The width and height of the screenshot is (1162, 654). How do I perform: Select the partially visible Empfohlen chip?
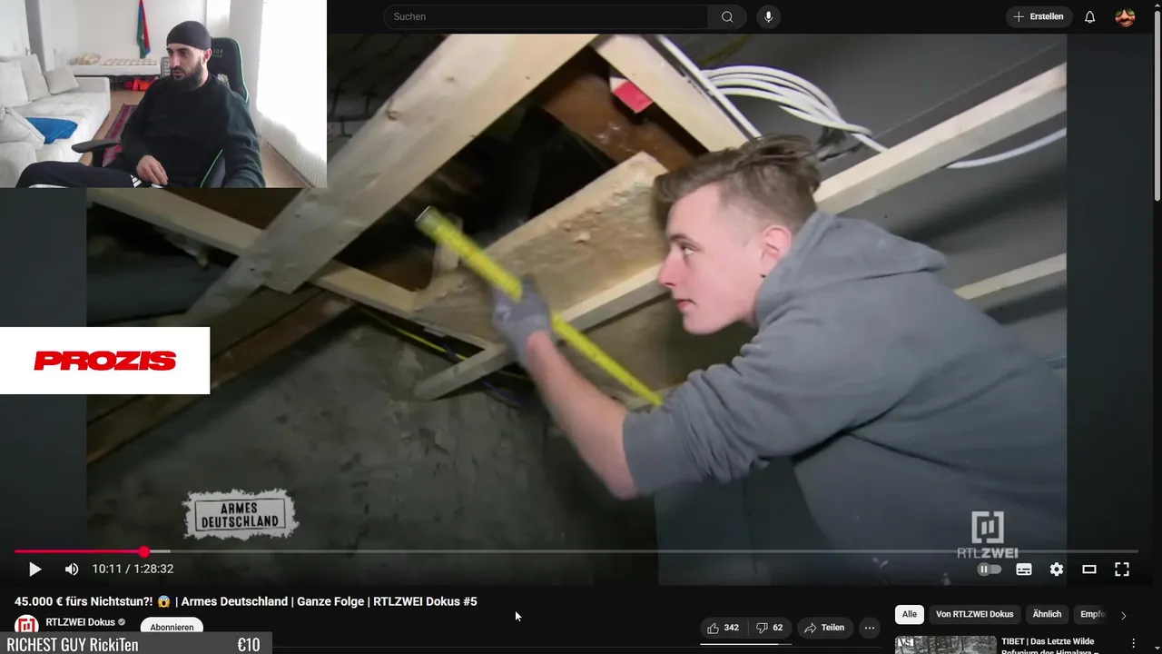pos(1091,615)
